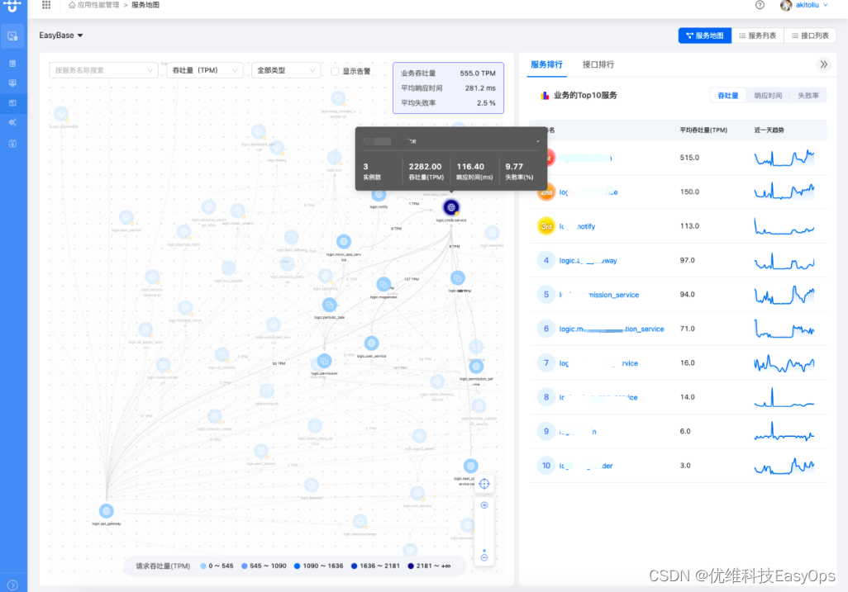Expand sidebar with bottom arrow icon
Viewport: 848px width, 592px height.
pos(13,585)
